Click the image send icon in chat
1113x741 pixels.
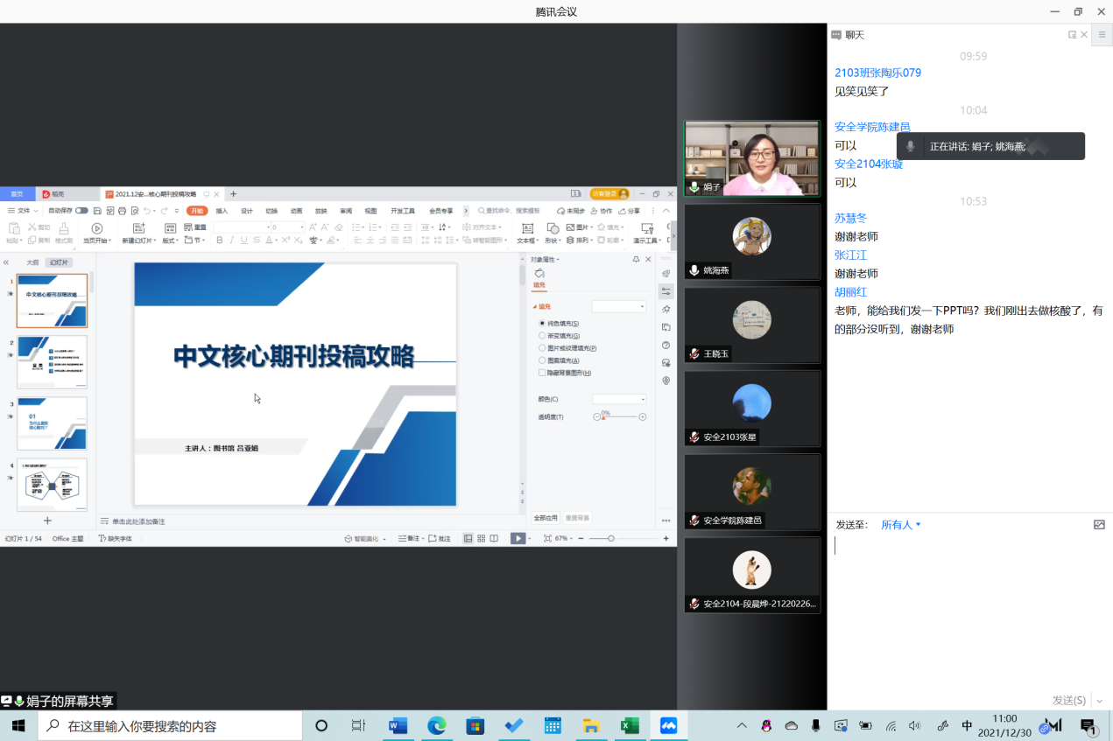point(1099,525)
